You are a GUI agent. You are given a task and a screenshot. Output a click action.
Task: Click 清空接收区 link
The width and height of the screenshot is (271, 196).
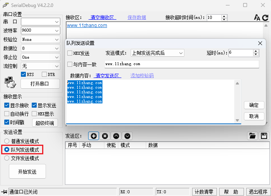(x=102, y=17)
